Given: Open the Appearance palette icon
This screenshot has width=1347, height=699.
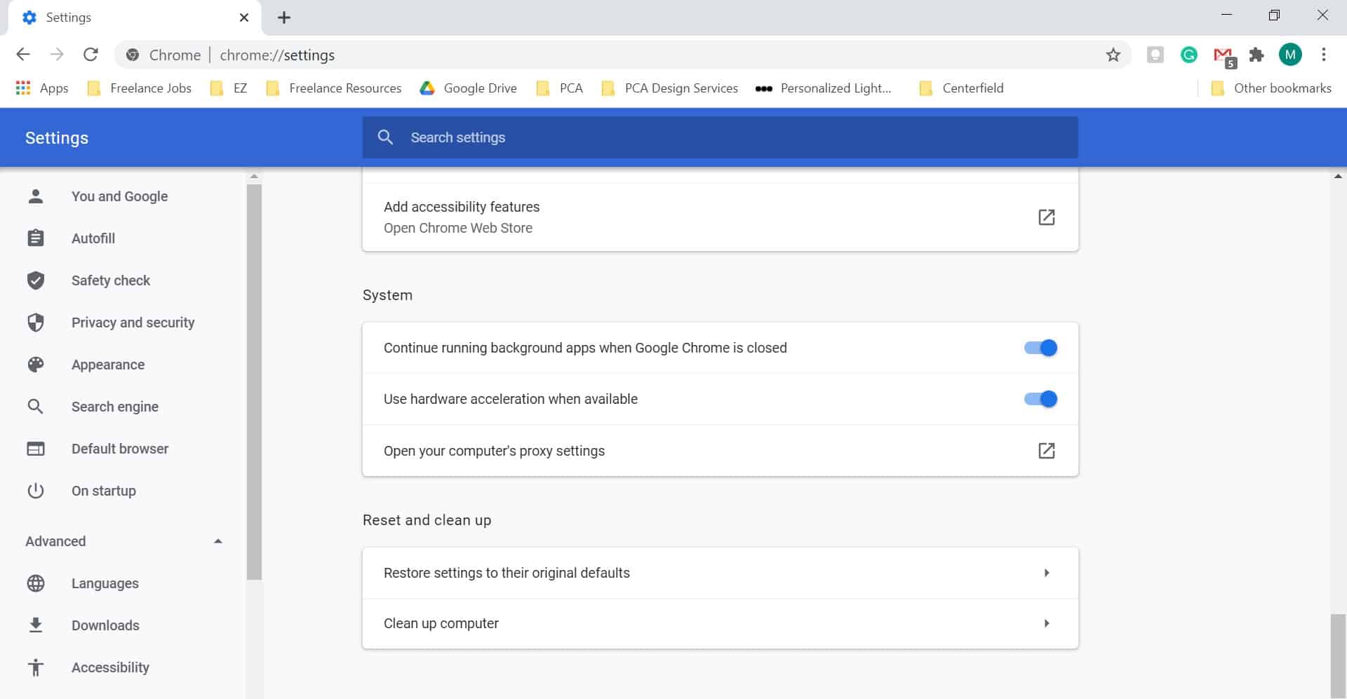Looking at the screenshot, I should pyautogui.click(x=36, y=365).
